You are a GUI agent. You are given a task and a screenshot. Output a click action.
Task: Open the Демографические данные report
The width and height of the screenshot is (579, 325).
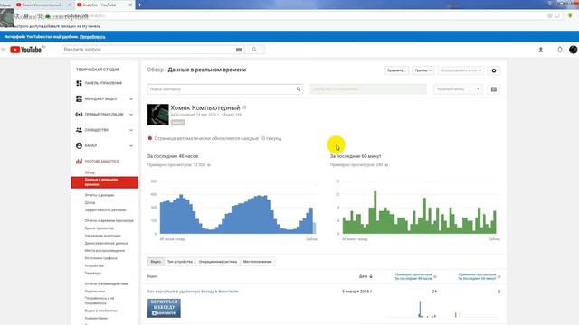click(x=107, y=243)
